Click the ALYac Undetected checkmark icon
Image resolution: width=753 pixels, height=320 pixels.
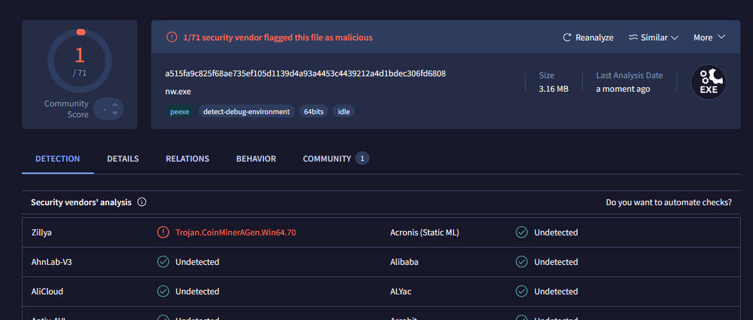(x=522, y=291)
